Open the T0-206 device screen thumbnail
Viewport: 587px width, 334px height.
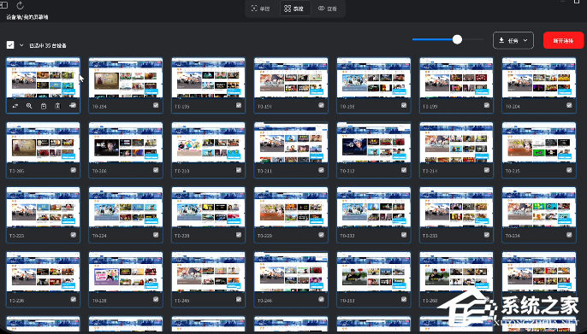[126, 143]
